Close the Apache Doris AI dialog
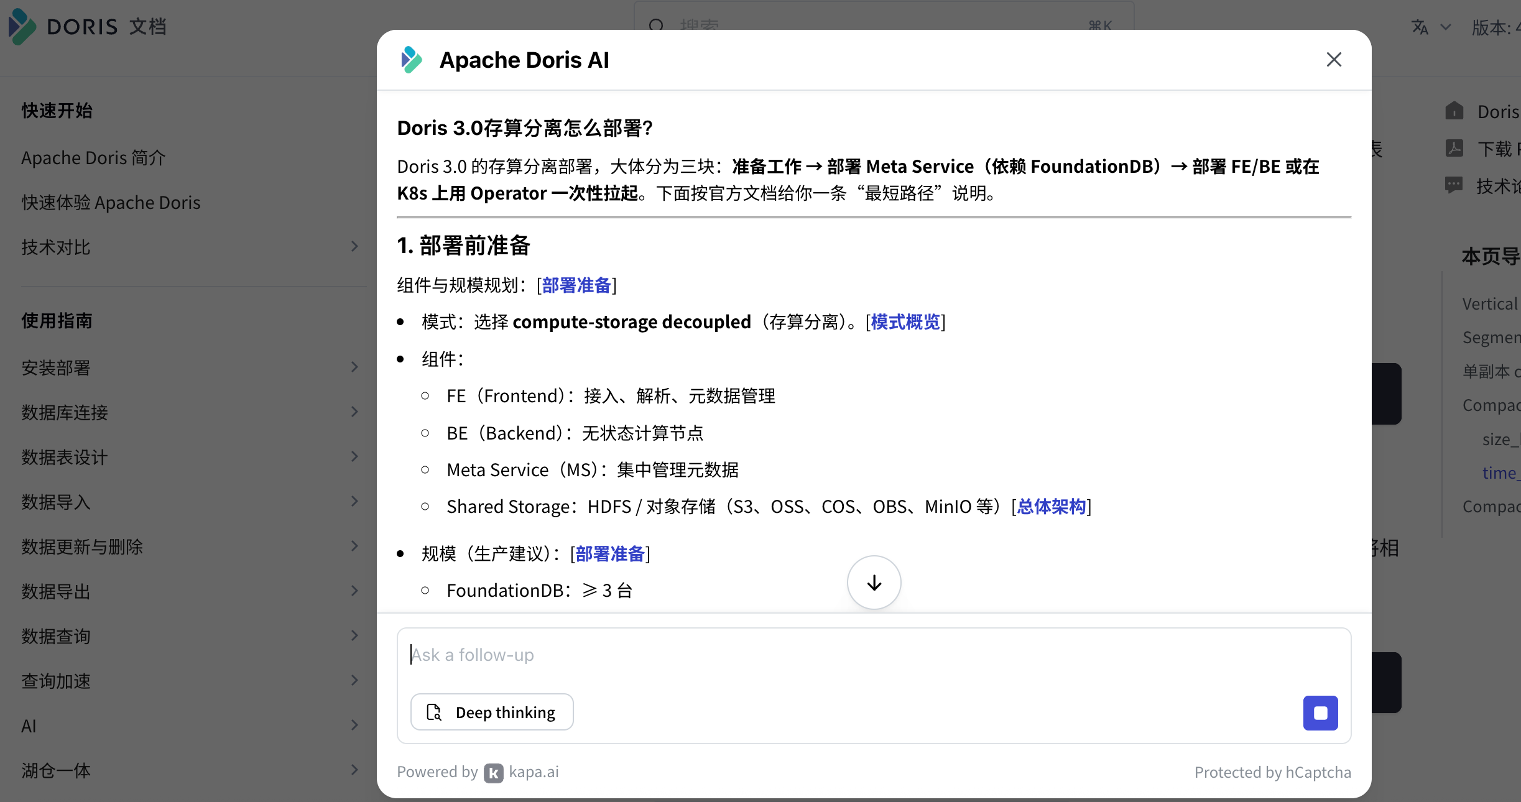Viewport: 1521px width, 802px height. tap(1334, 60)
